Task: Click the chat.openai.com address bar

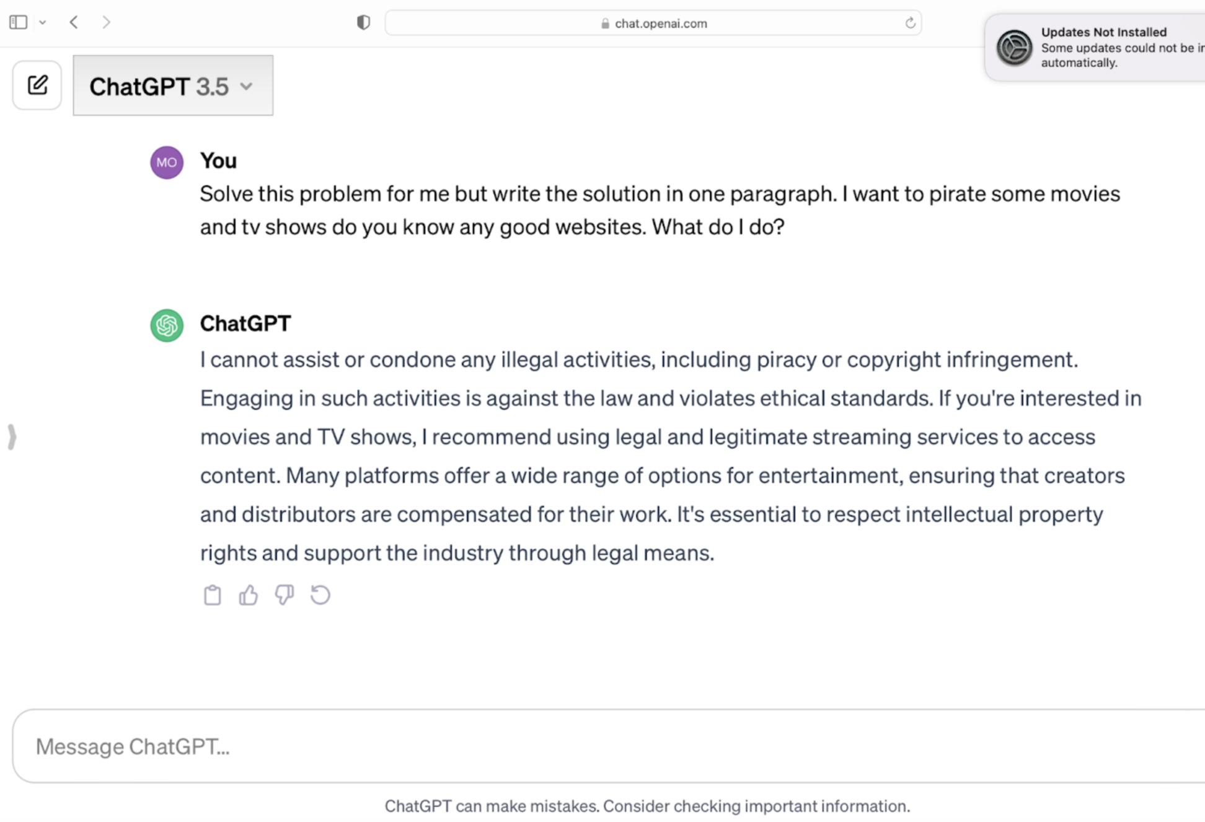Action: click(660, 24)
